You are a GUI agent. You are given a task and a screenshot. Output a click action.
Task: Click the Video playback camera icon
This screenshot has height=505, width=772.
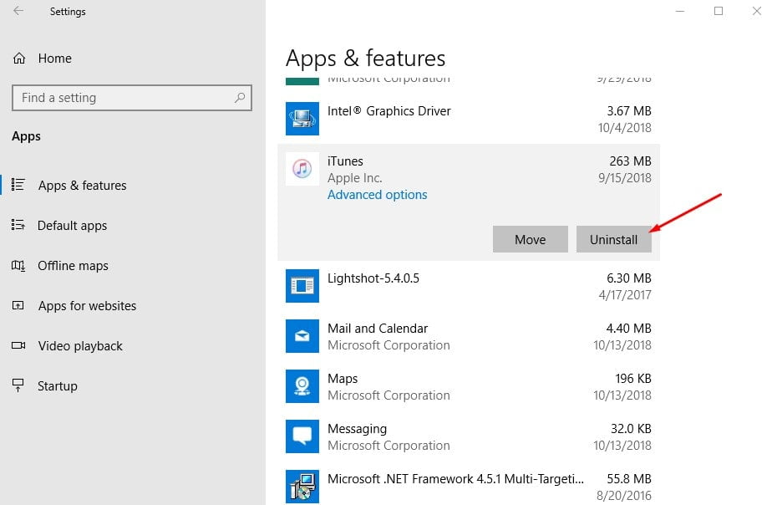(18, 345)
